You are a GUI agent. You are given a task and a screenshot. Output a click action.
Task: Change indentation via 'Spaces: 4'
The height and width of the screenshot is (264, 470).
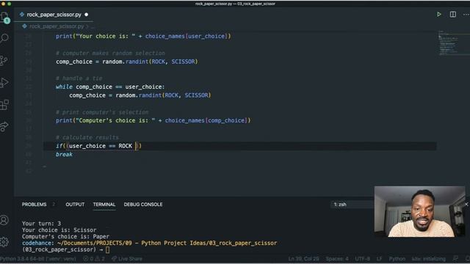tap(337, 259)
